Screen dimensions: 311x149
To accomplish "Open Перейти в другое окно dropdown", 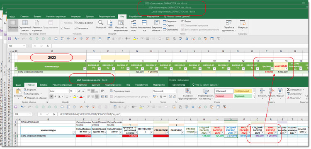I will [x=229, y=26].
